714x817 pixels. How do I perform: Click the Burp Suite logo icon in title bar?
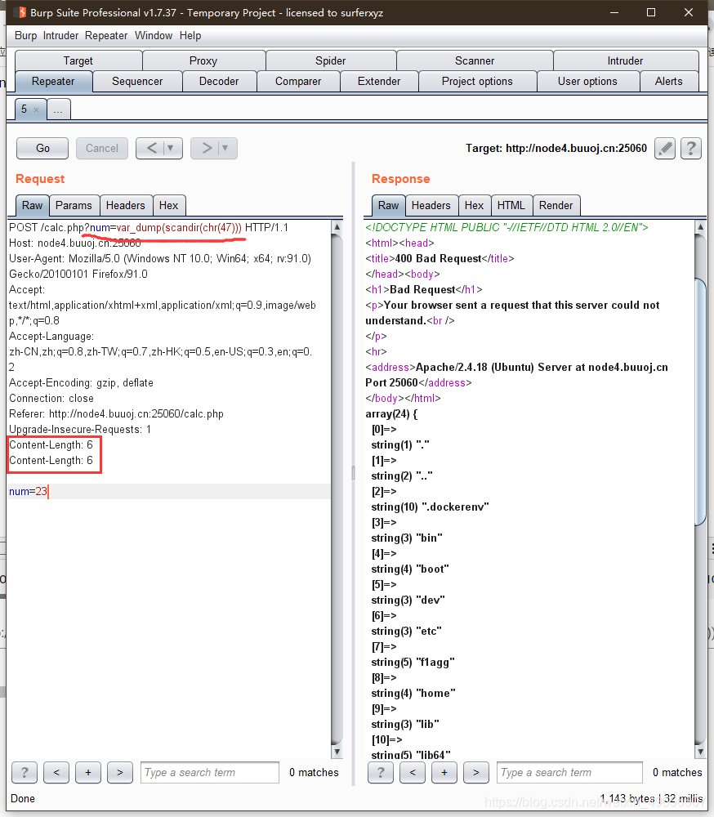[x=21, y=12]
